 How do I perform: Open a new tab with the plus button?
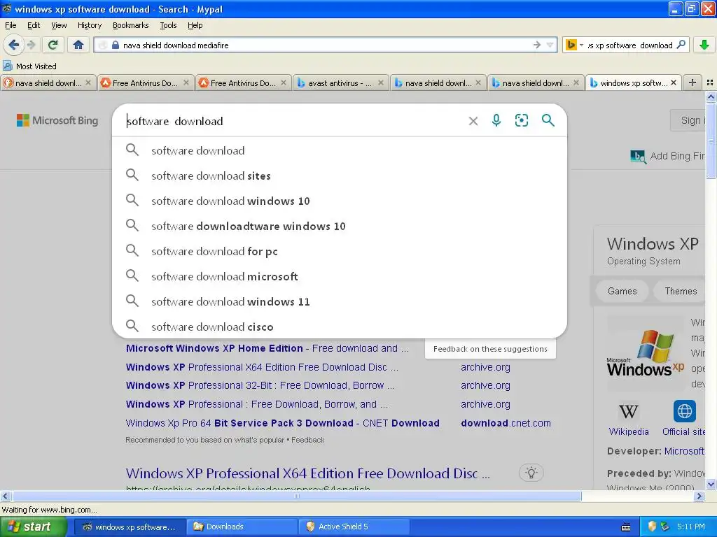tap(692, 83)
